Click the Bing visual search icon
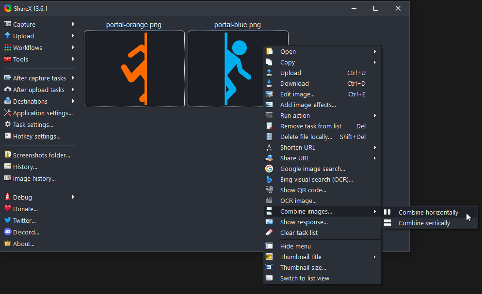This screenshot has width=482, height=294. point(269,179)
